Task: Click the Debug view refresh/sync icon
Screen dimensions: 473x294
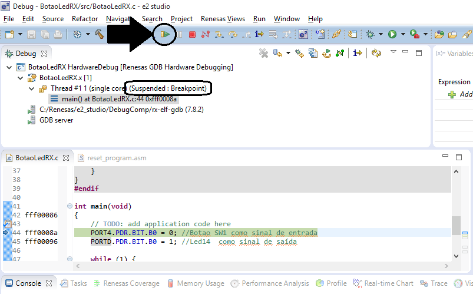Action: click(x=376, y=53)
